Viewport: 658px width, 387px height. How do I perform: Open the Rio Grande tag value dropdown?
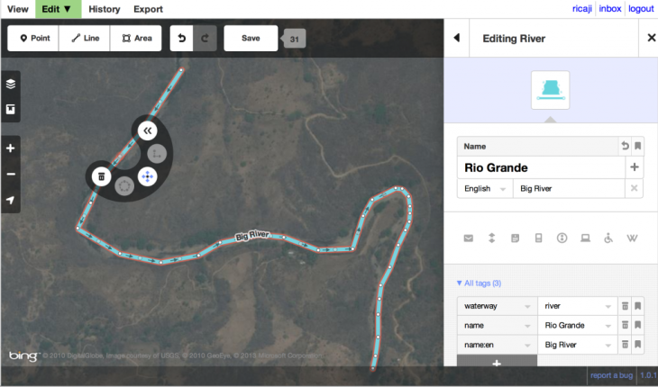pyautogui.click(x=608, y=326)
